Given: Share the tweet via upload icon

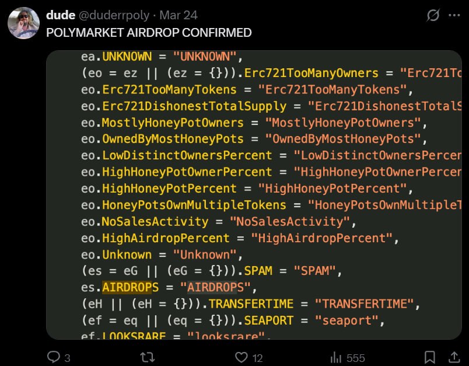Looking at the screenshot, I should click(454, 357).
